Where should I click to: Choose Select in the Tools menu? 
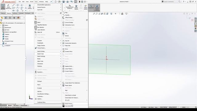pos(48,23)
